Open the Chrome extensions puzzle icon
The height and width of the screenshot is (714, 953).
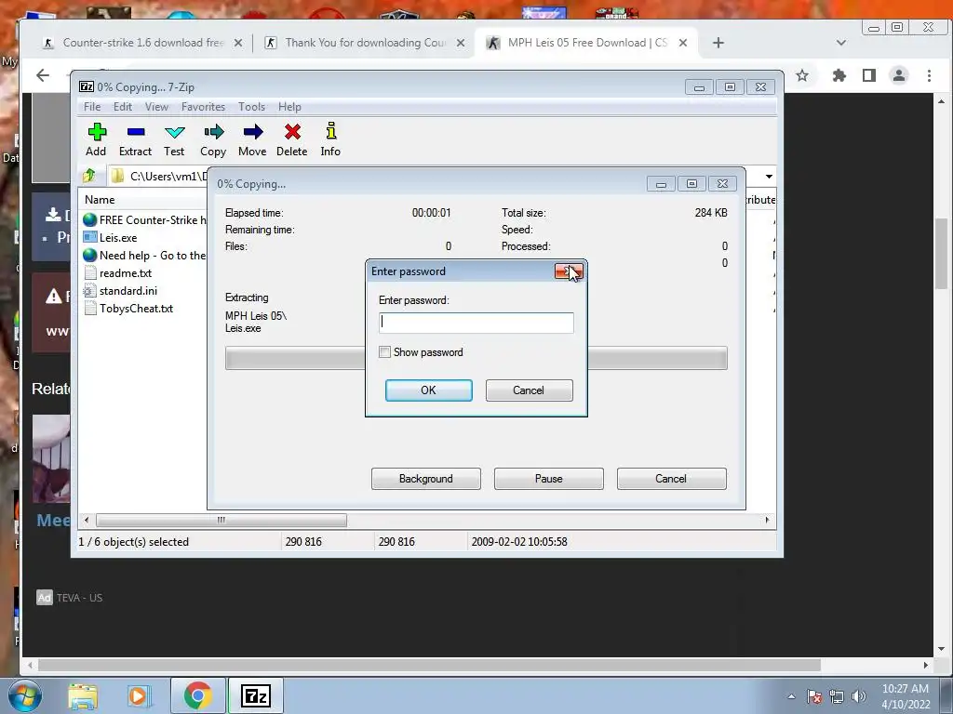coord(839,75)
